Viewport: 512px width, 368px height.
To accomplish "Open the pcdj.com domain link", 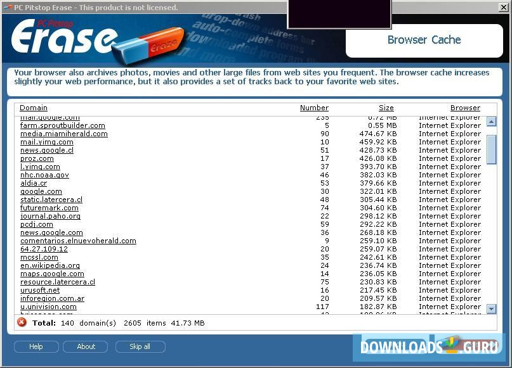I will (x=37, y=224).
